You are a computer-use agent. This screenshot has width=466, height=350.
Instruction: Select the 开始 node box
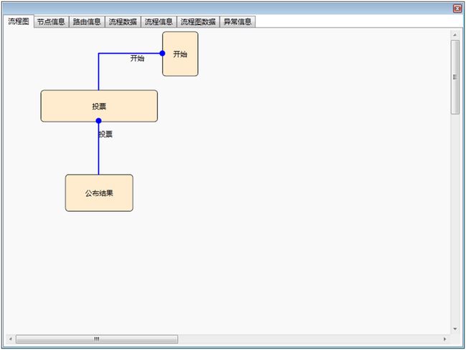pos(180,54)
